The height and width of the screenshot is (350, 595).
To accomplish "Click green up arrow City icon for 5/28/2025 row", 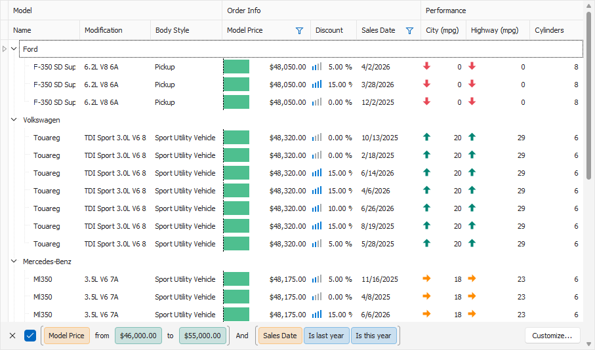I will pos(427,243).
